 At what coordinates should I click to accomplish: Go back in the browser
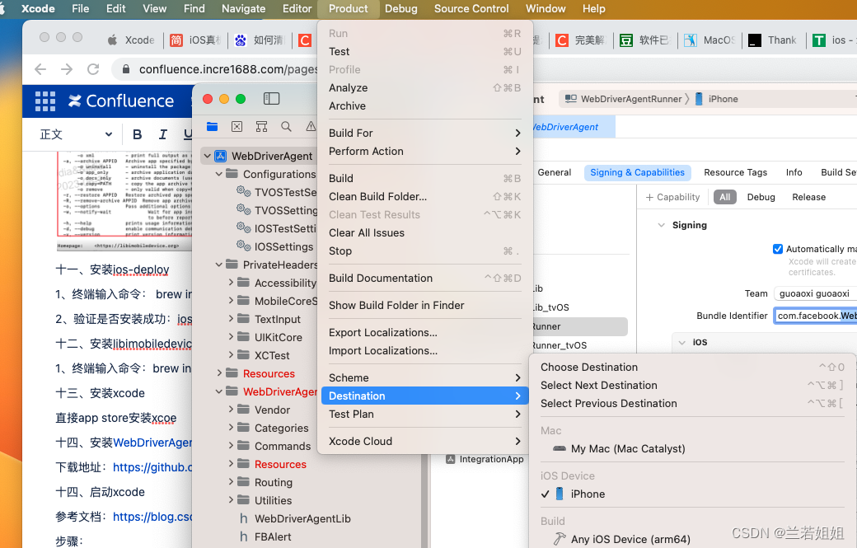[x=40, y=69]
